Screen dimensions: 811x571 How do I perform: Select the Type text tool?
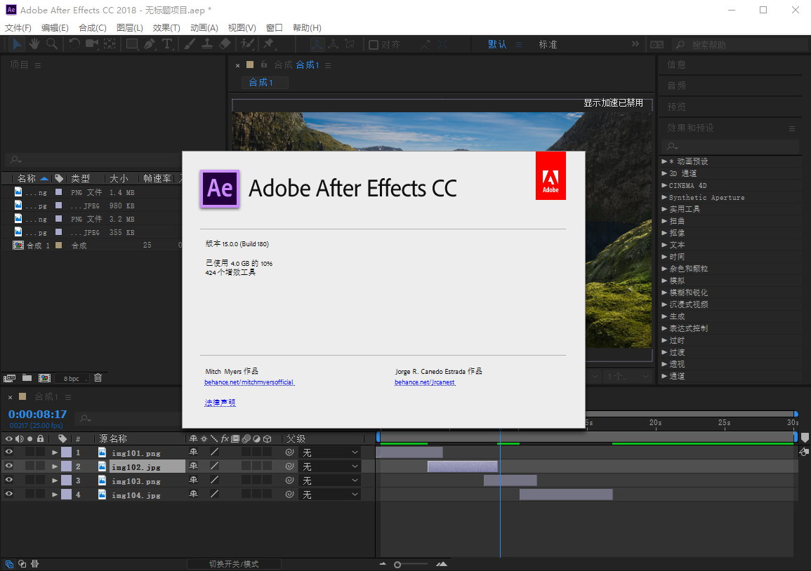click(x=166, y=44)
